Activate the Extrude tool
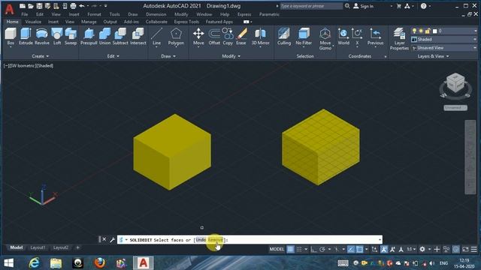The image size is (481, 270). [x=26, y=37]
